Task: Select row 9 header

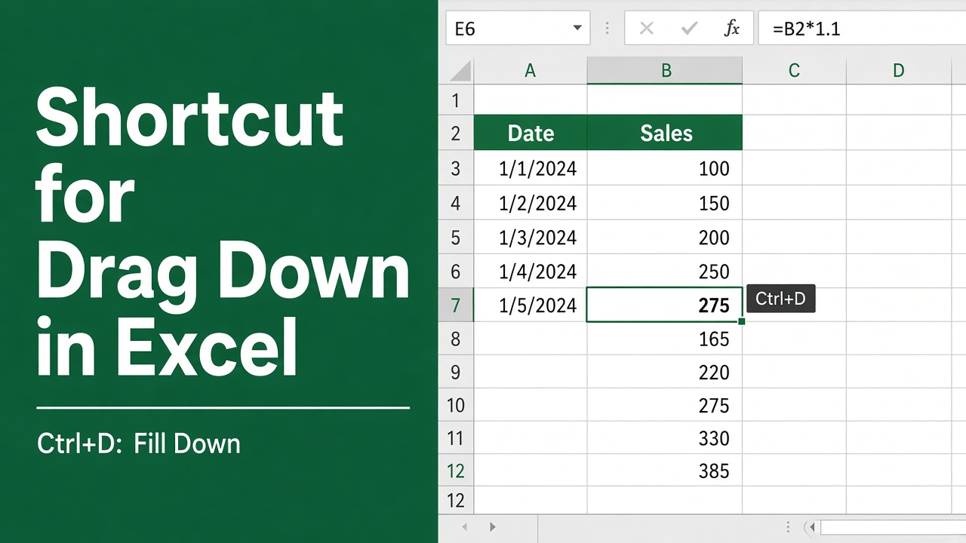Action: tap(456, 373)
